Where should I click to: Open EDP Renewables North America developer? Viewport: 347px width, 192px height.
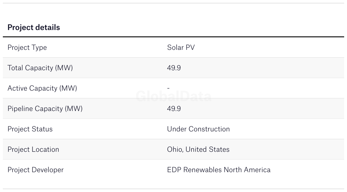tap(219, 170)
